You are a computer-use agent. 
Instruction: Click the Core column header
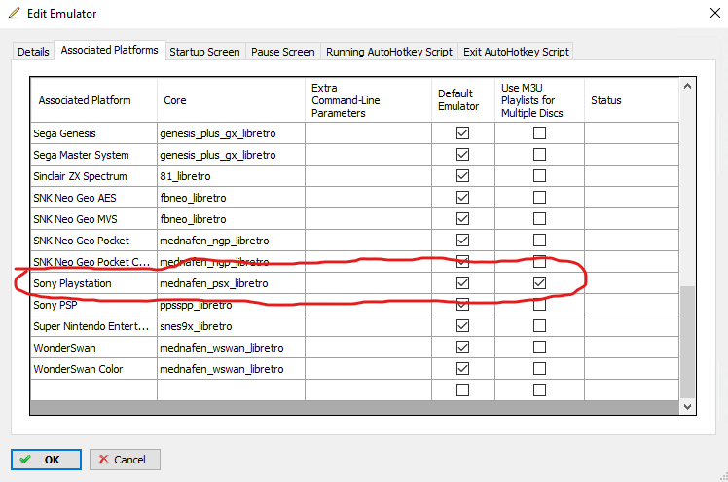232,100
